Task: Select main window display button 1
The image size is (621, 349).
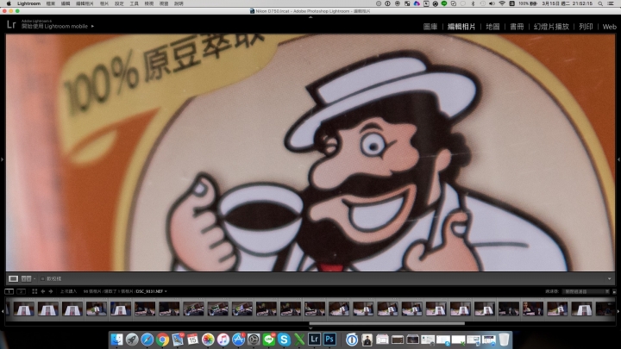Action: click(9, 291)
